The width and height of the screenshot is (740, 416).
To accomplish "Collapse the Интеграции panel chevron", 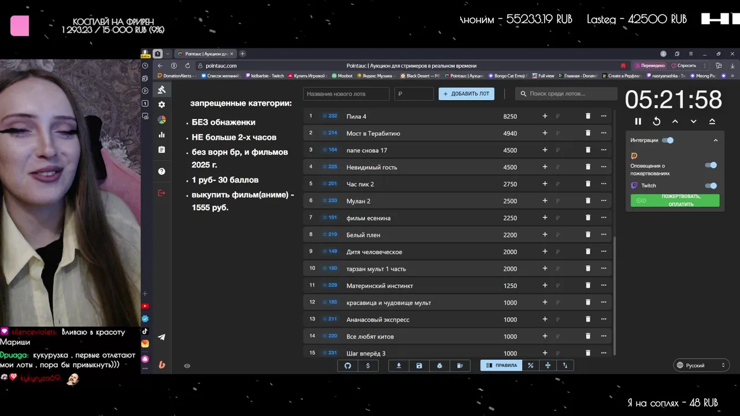I will point(716,140).
